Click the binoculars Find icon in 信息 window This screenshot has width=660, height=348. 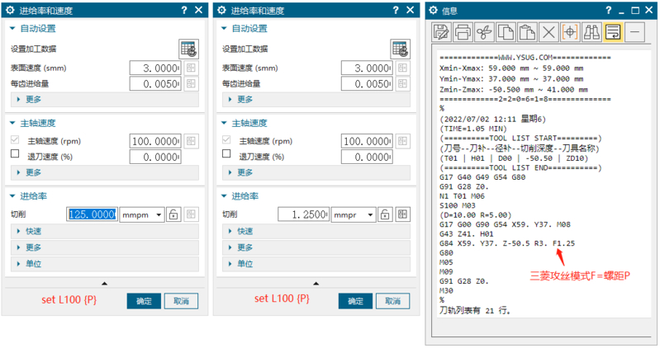[591, 32]
